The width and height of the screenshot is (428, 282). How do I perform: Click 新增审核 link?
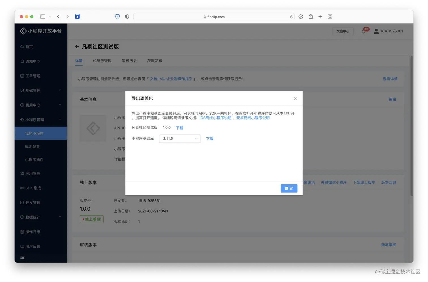[x=388, y=245]
